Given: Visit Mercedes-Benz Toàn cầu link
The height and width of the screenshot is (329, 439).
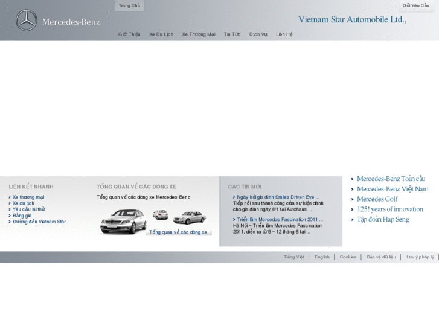Looking at the screenshot, I should [x=391, y=179].
